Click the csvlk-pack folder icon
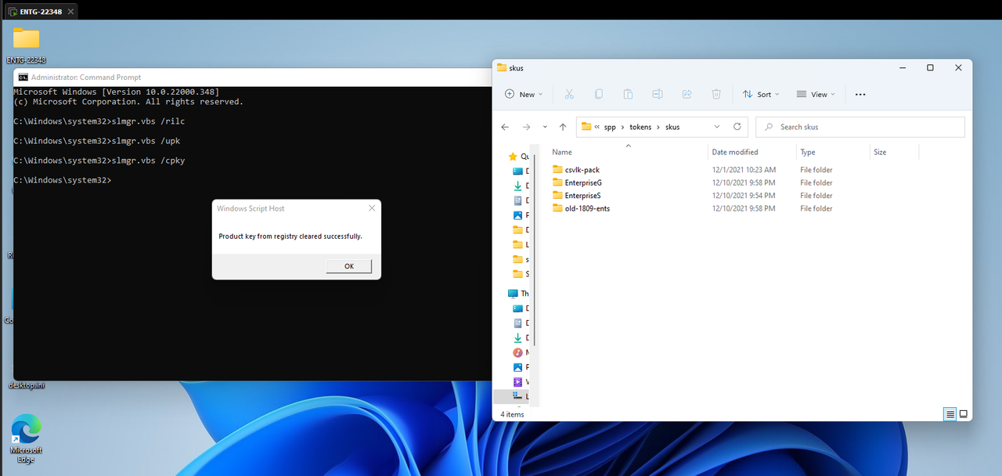Screen dimensions: 1002x476 pos(557,170)
